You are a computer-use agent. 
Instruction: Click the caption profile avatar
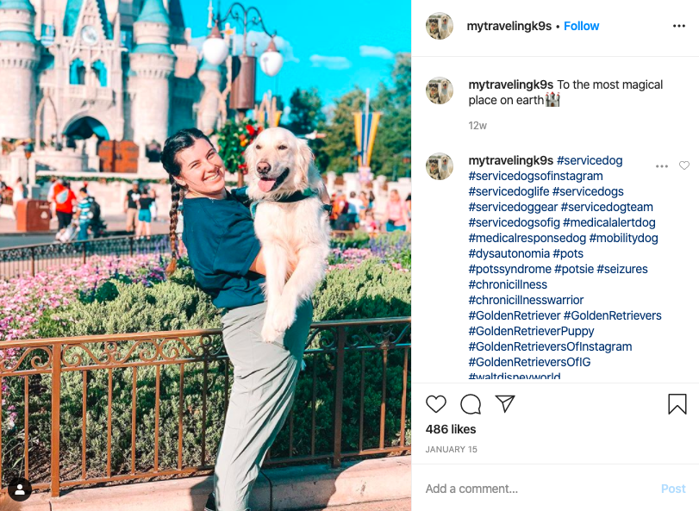(x=439, y=90)
